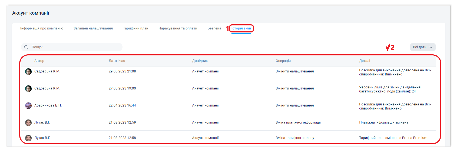Screen dimensions: 457x153
Task: Select the Історія змін tab
Action: click(241, 28)
